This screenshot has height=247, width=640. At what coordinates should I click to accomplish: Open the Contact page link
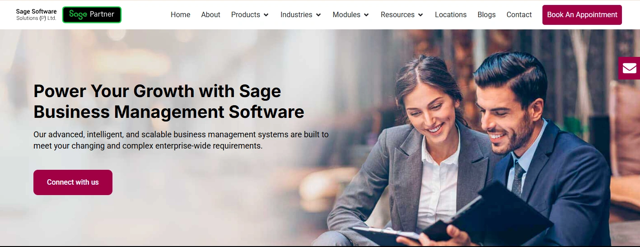coord(519,14)
